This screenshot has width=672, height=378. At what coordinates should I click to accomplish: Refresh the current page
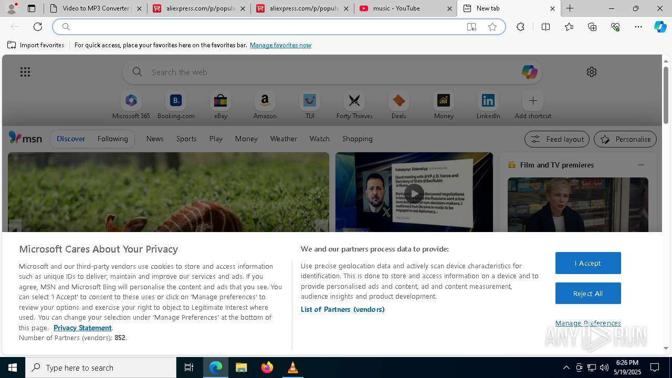38,27
